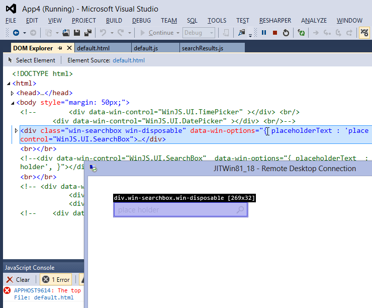
Task: Open the DEBUG menu
Action: (x=141, y=21)
